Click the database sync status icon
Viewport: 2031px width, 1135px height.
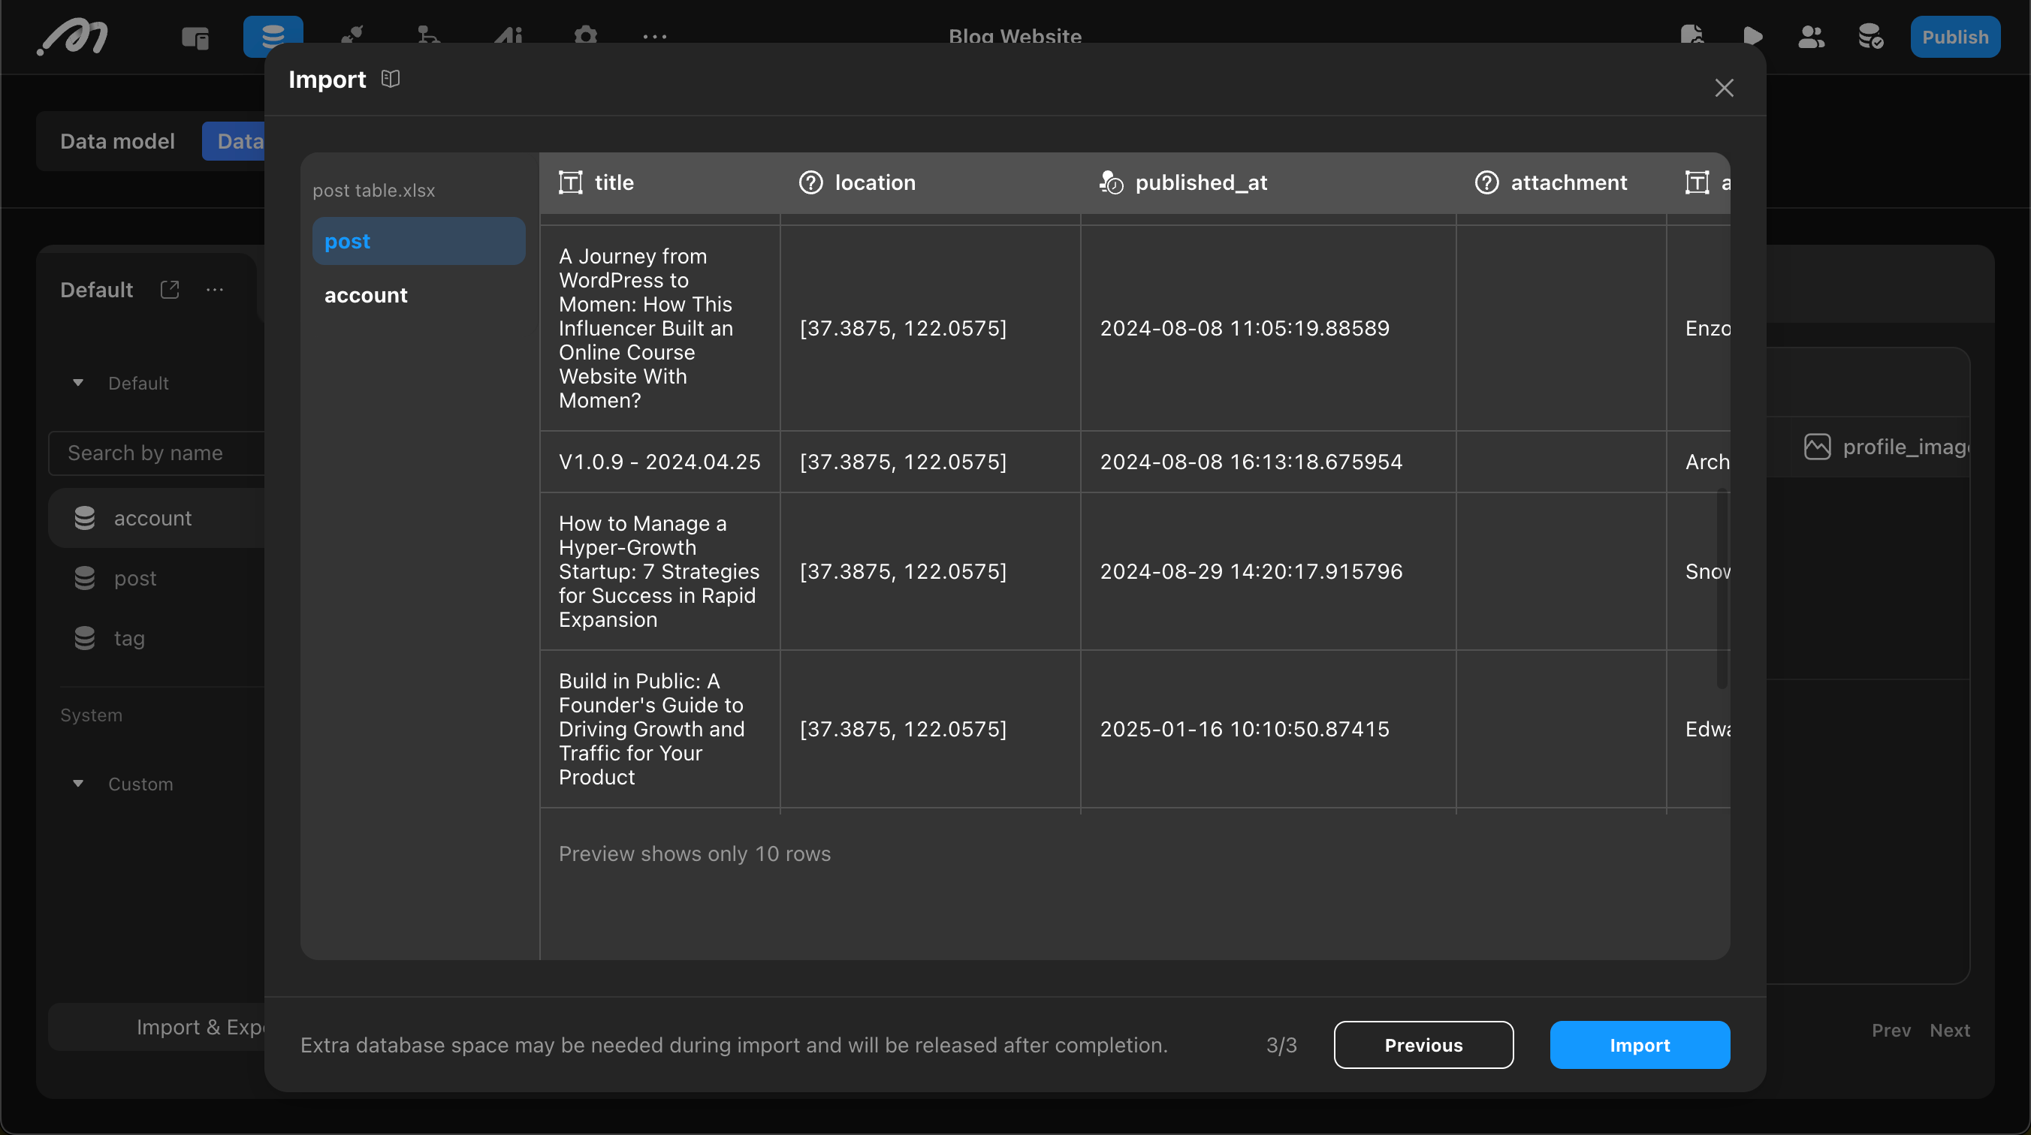(x=1870, y=36)
